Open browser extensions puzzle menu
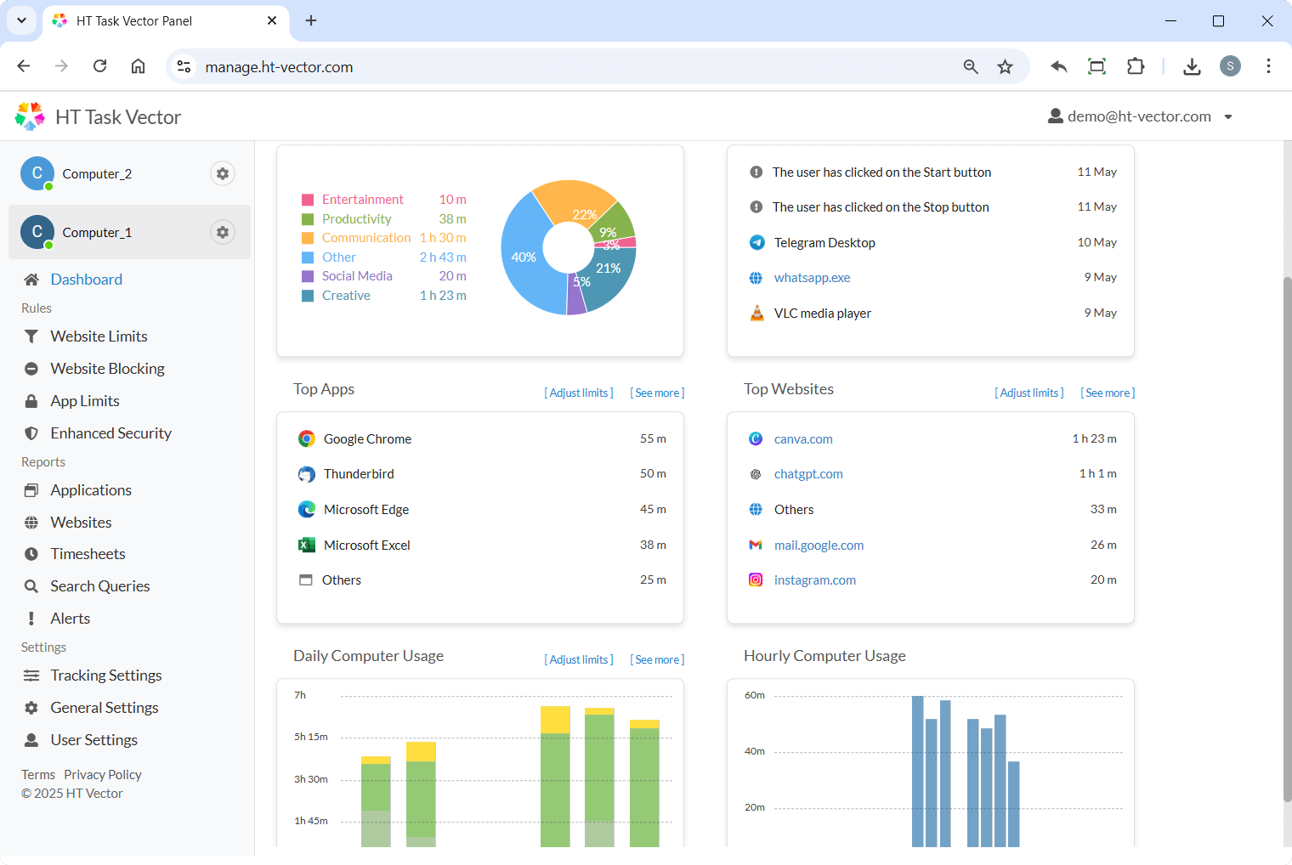 tap(1136, 65)
